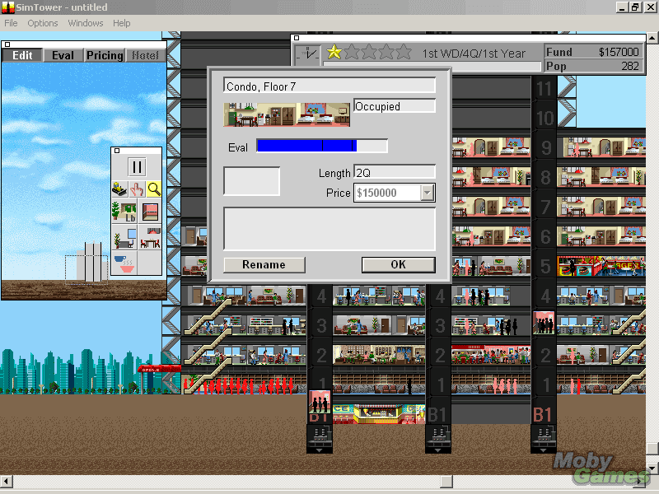This screenshot has height=494, width=659.
Task: Expand the Price dropdown arrow
Action: coord(428,193)
